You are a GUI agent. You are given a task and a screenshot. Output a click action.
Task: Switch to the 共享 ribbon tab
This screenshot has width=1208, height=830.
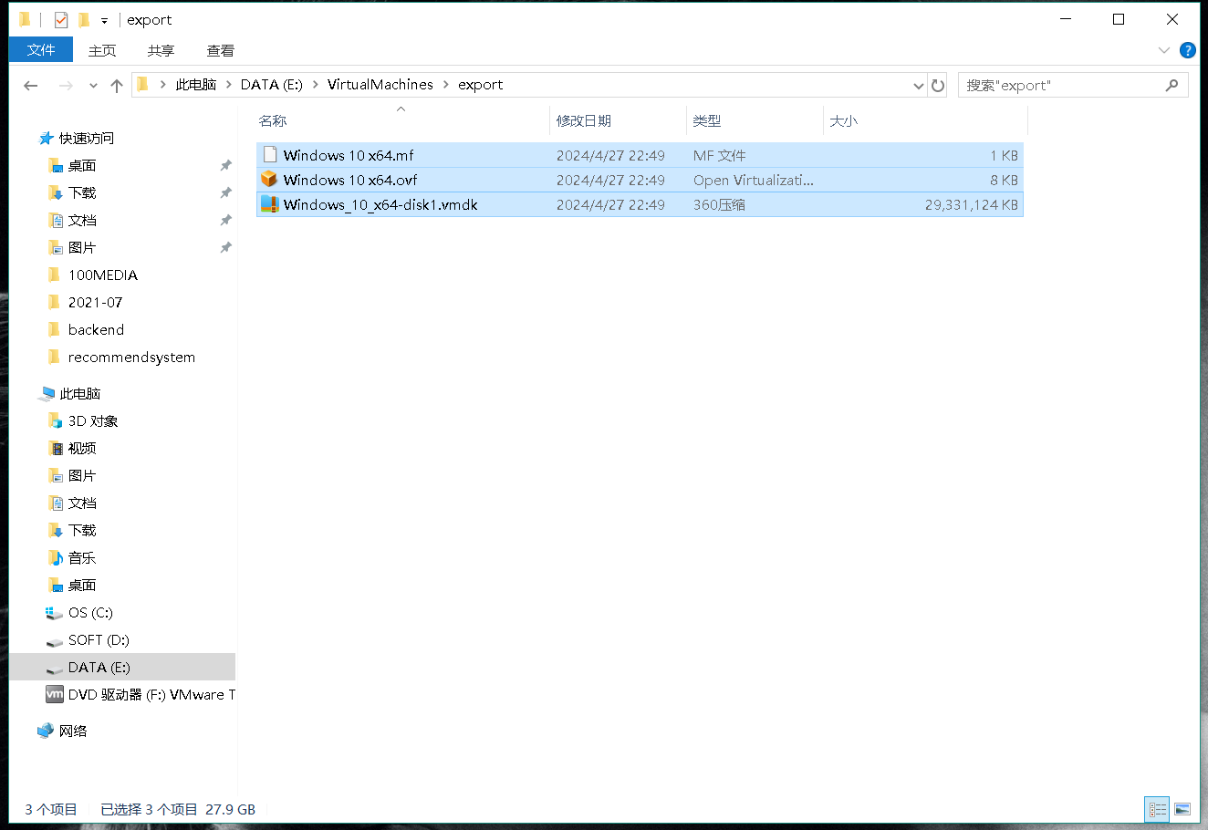tap(161, 50)
